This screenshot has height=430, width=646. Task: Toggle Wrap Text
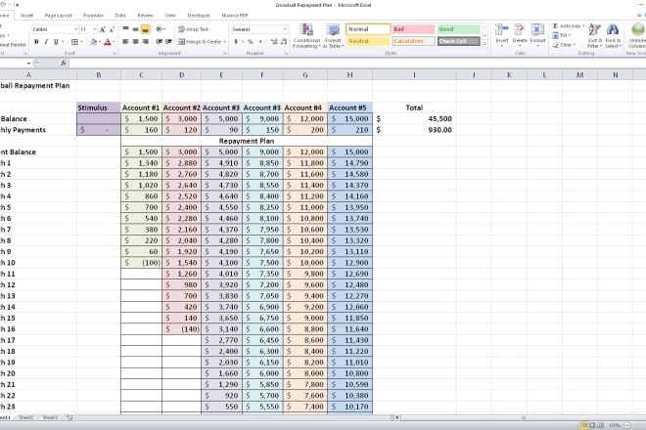pos(193,29)
